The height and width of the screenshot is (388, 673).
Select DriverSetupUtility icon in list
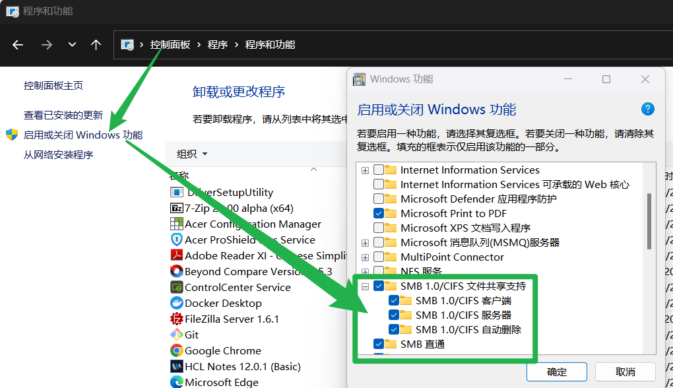[x=176, y=192]
